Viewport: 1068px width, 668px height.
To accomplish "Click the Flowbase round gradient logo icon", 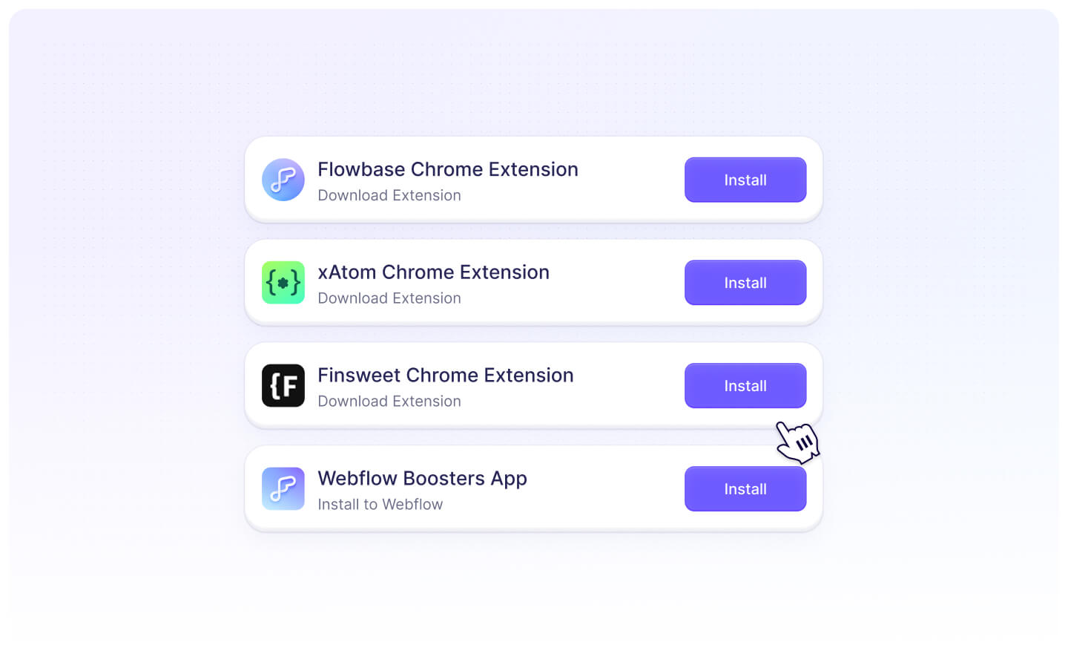I will click(x=283, y=180).
